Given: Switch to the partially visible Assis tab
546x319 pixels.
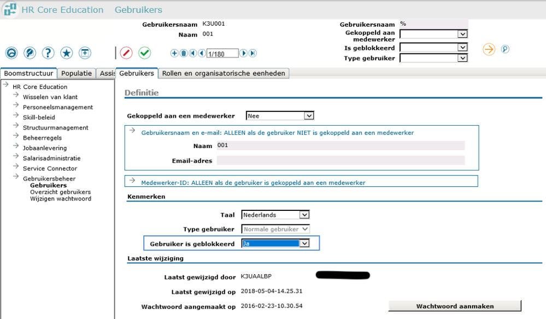Looking at the screenshot, I should tap(106, 73).
